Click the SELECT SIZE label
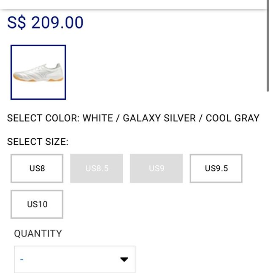Viewport: 270px width, 273px height. [x=38, y=142]
